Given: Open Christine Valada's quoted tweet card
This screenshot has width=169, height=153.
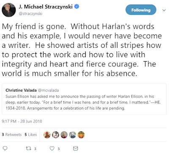Looking at the screenshot, I should (84, 99).
